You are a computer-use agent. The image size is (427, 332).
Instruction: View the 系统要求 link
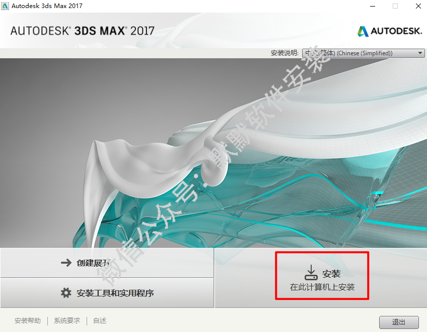pos(67,320)
